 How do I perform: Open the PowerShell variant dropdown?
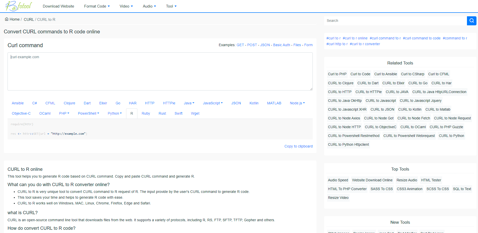88,113
